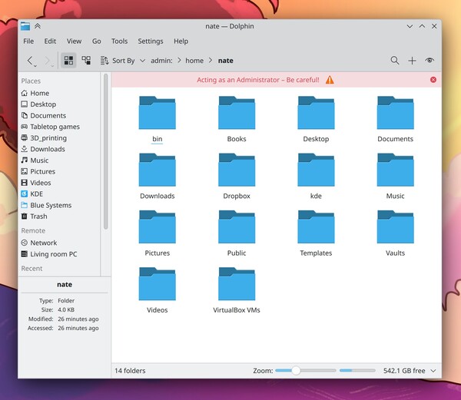Click the back navigation arrow
Screen dimensions: 461x400
pos(30,61)
